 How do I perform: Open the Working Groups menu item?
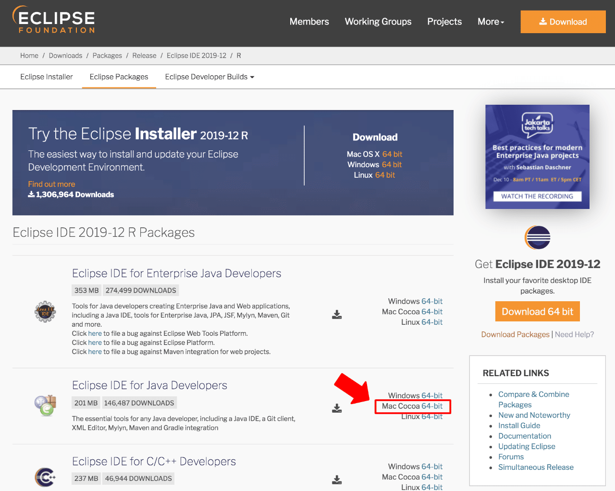(x=378, y=22)
